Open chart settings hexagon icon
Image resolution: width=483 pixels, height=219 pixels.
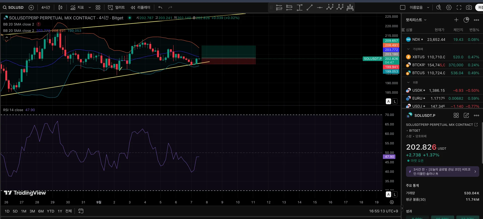pyautogui.click(x=449, y=8)
